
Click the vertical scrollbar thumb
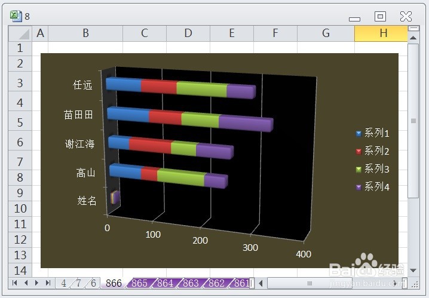tap(413, 121)
